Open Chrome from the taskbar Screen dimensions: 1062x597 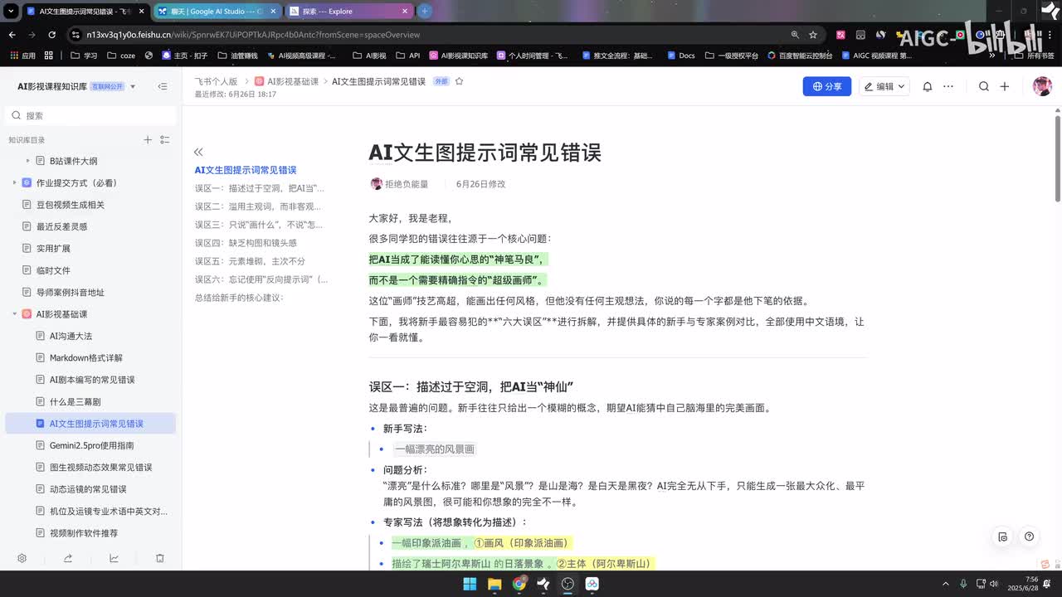(519, 584)
